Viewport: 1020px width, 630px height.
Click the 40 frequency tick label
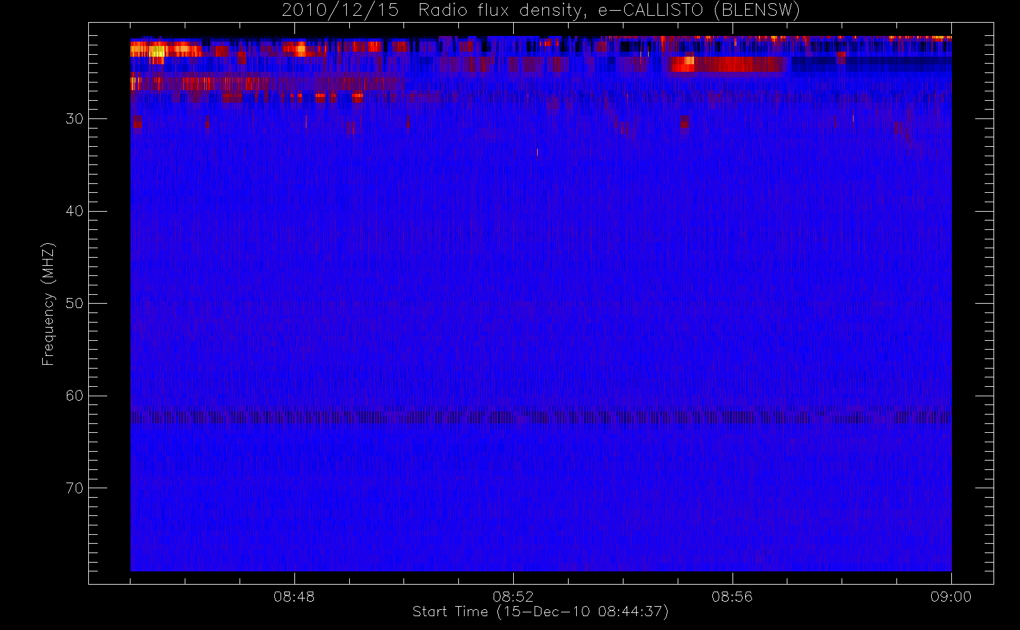(74, 211)
